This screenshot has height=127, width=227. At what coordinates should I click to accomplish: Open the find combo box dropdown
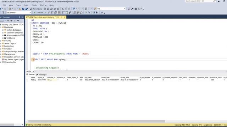pyautogui.click(x=124, y=9)
